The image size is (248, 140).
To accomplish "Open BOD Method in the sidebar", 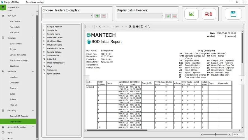I will coord(16,44).
